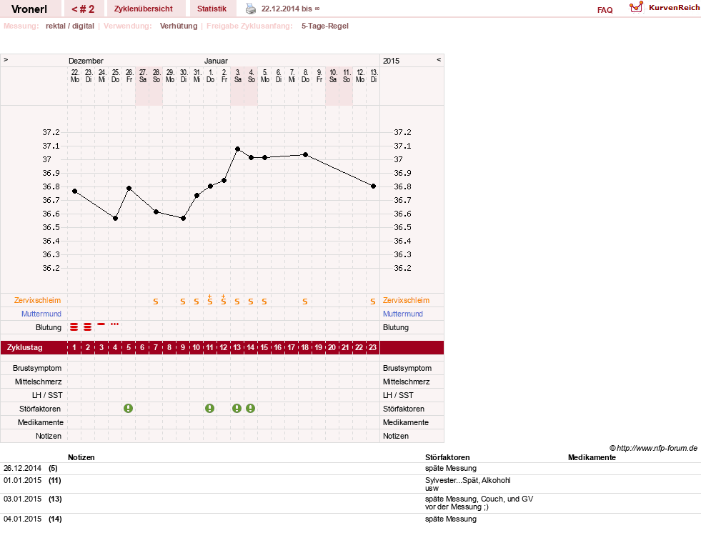Select the Vronerl user tab
Image resolution: width=701 pixels, height=548 pixels.
click(29, 9)
